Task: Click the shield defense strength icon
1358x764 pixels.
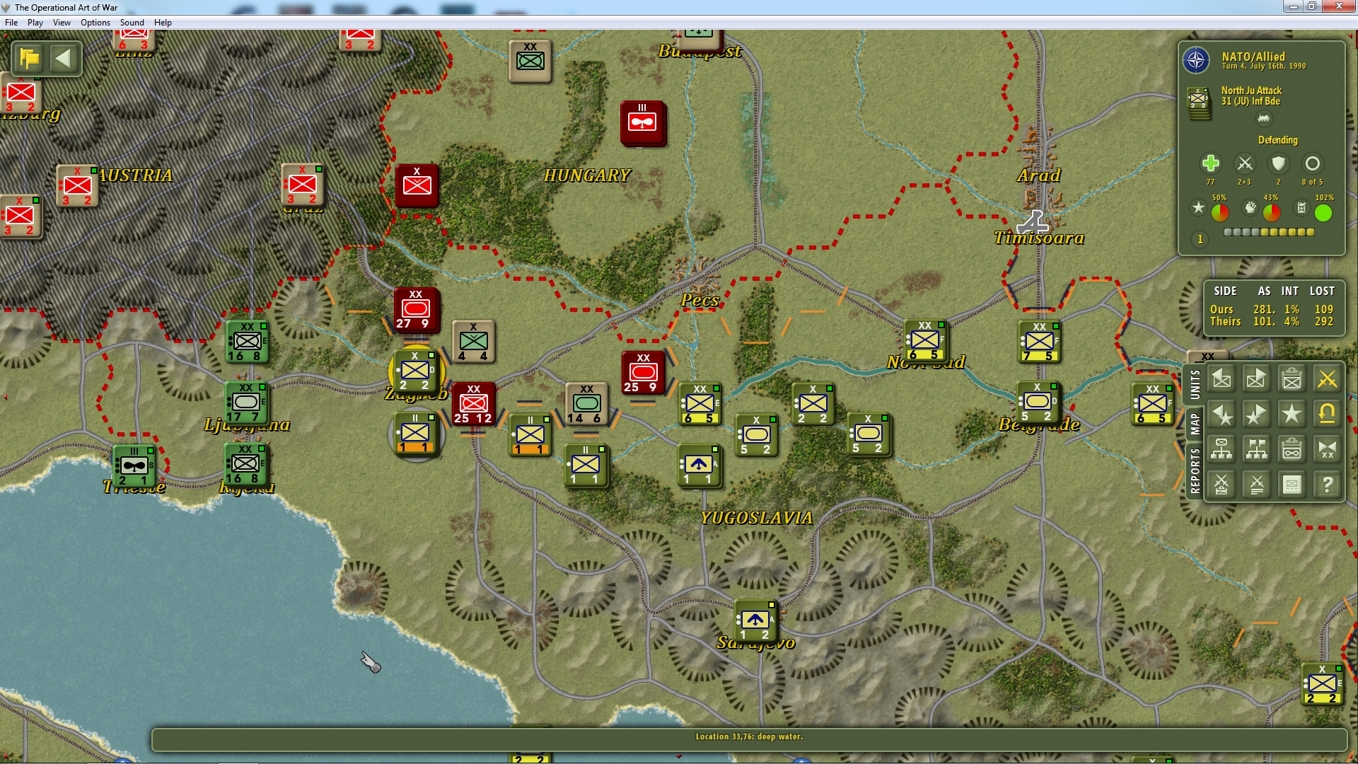Action: (x=1278, y=163)
